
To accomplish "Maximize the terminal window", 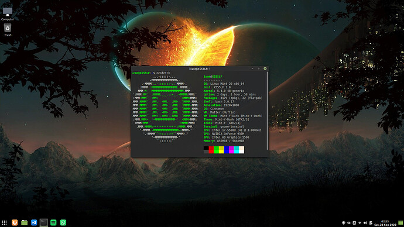I will coord(259,68).
